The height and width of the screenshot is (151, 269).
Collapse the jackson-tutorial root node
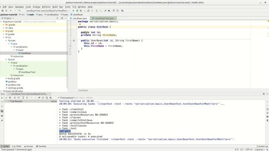1,22
